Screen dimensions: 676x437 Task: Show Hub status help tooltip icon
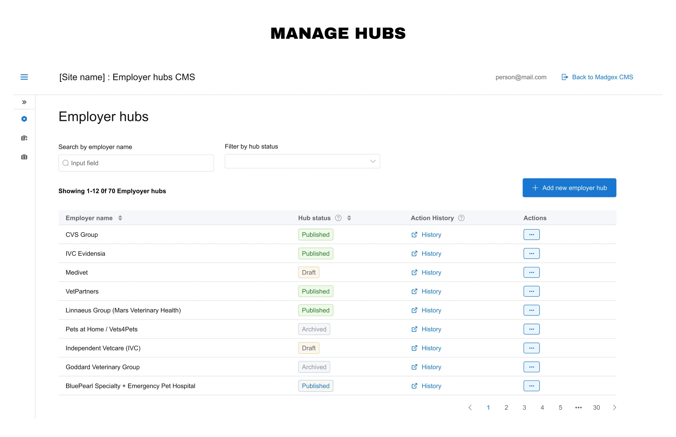338,218
